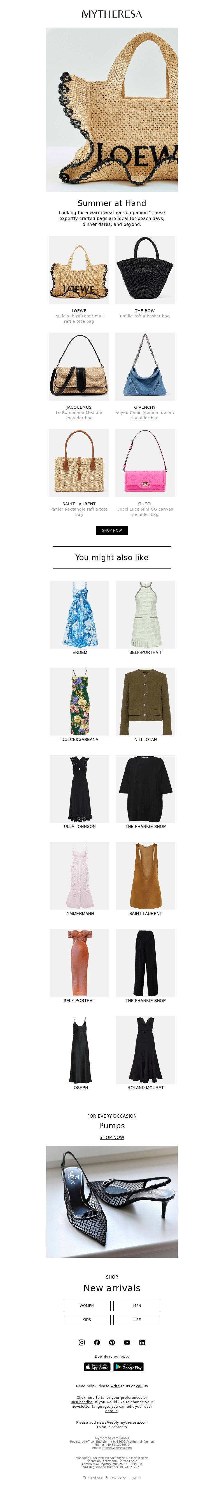Select the LIFE new arrivals button

tap(137, 1320)
